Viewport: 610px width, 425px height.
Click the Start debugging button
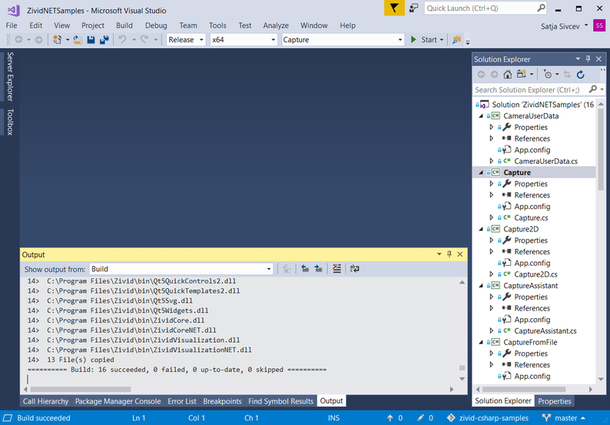(423, 40)
